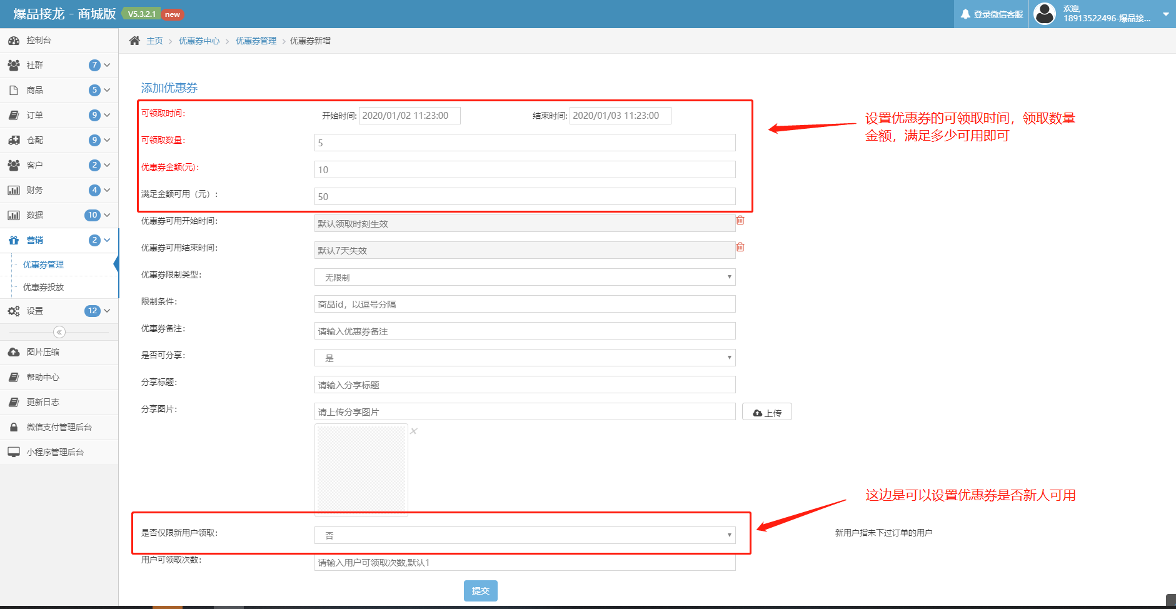Submit the form with 提交 button
Viewport: 1176px width, 609px height.
481,591
